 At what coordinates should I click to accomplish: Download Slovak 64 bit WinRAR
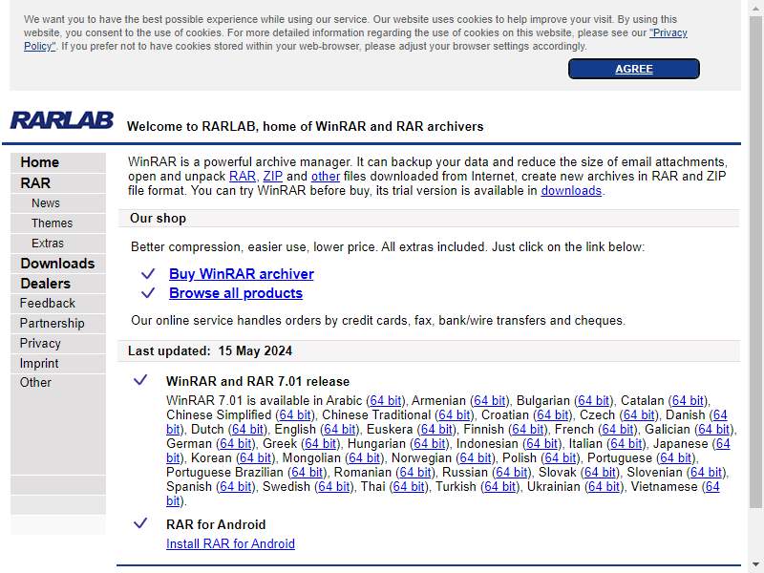[600, 472]
